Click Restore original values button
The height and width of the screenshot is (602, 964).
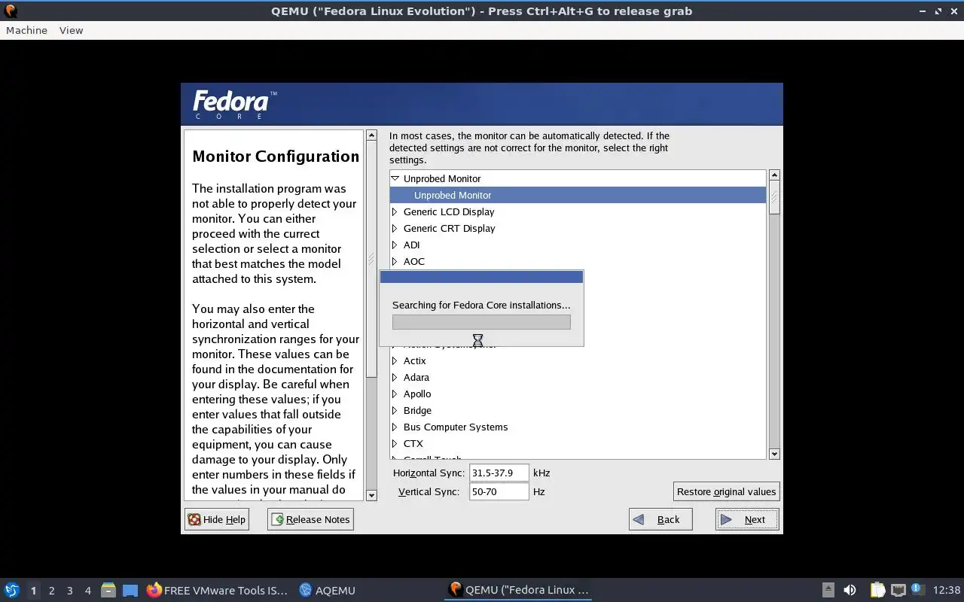tap(726, 491)
